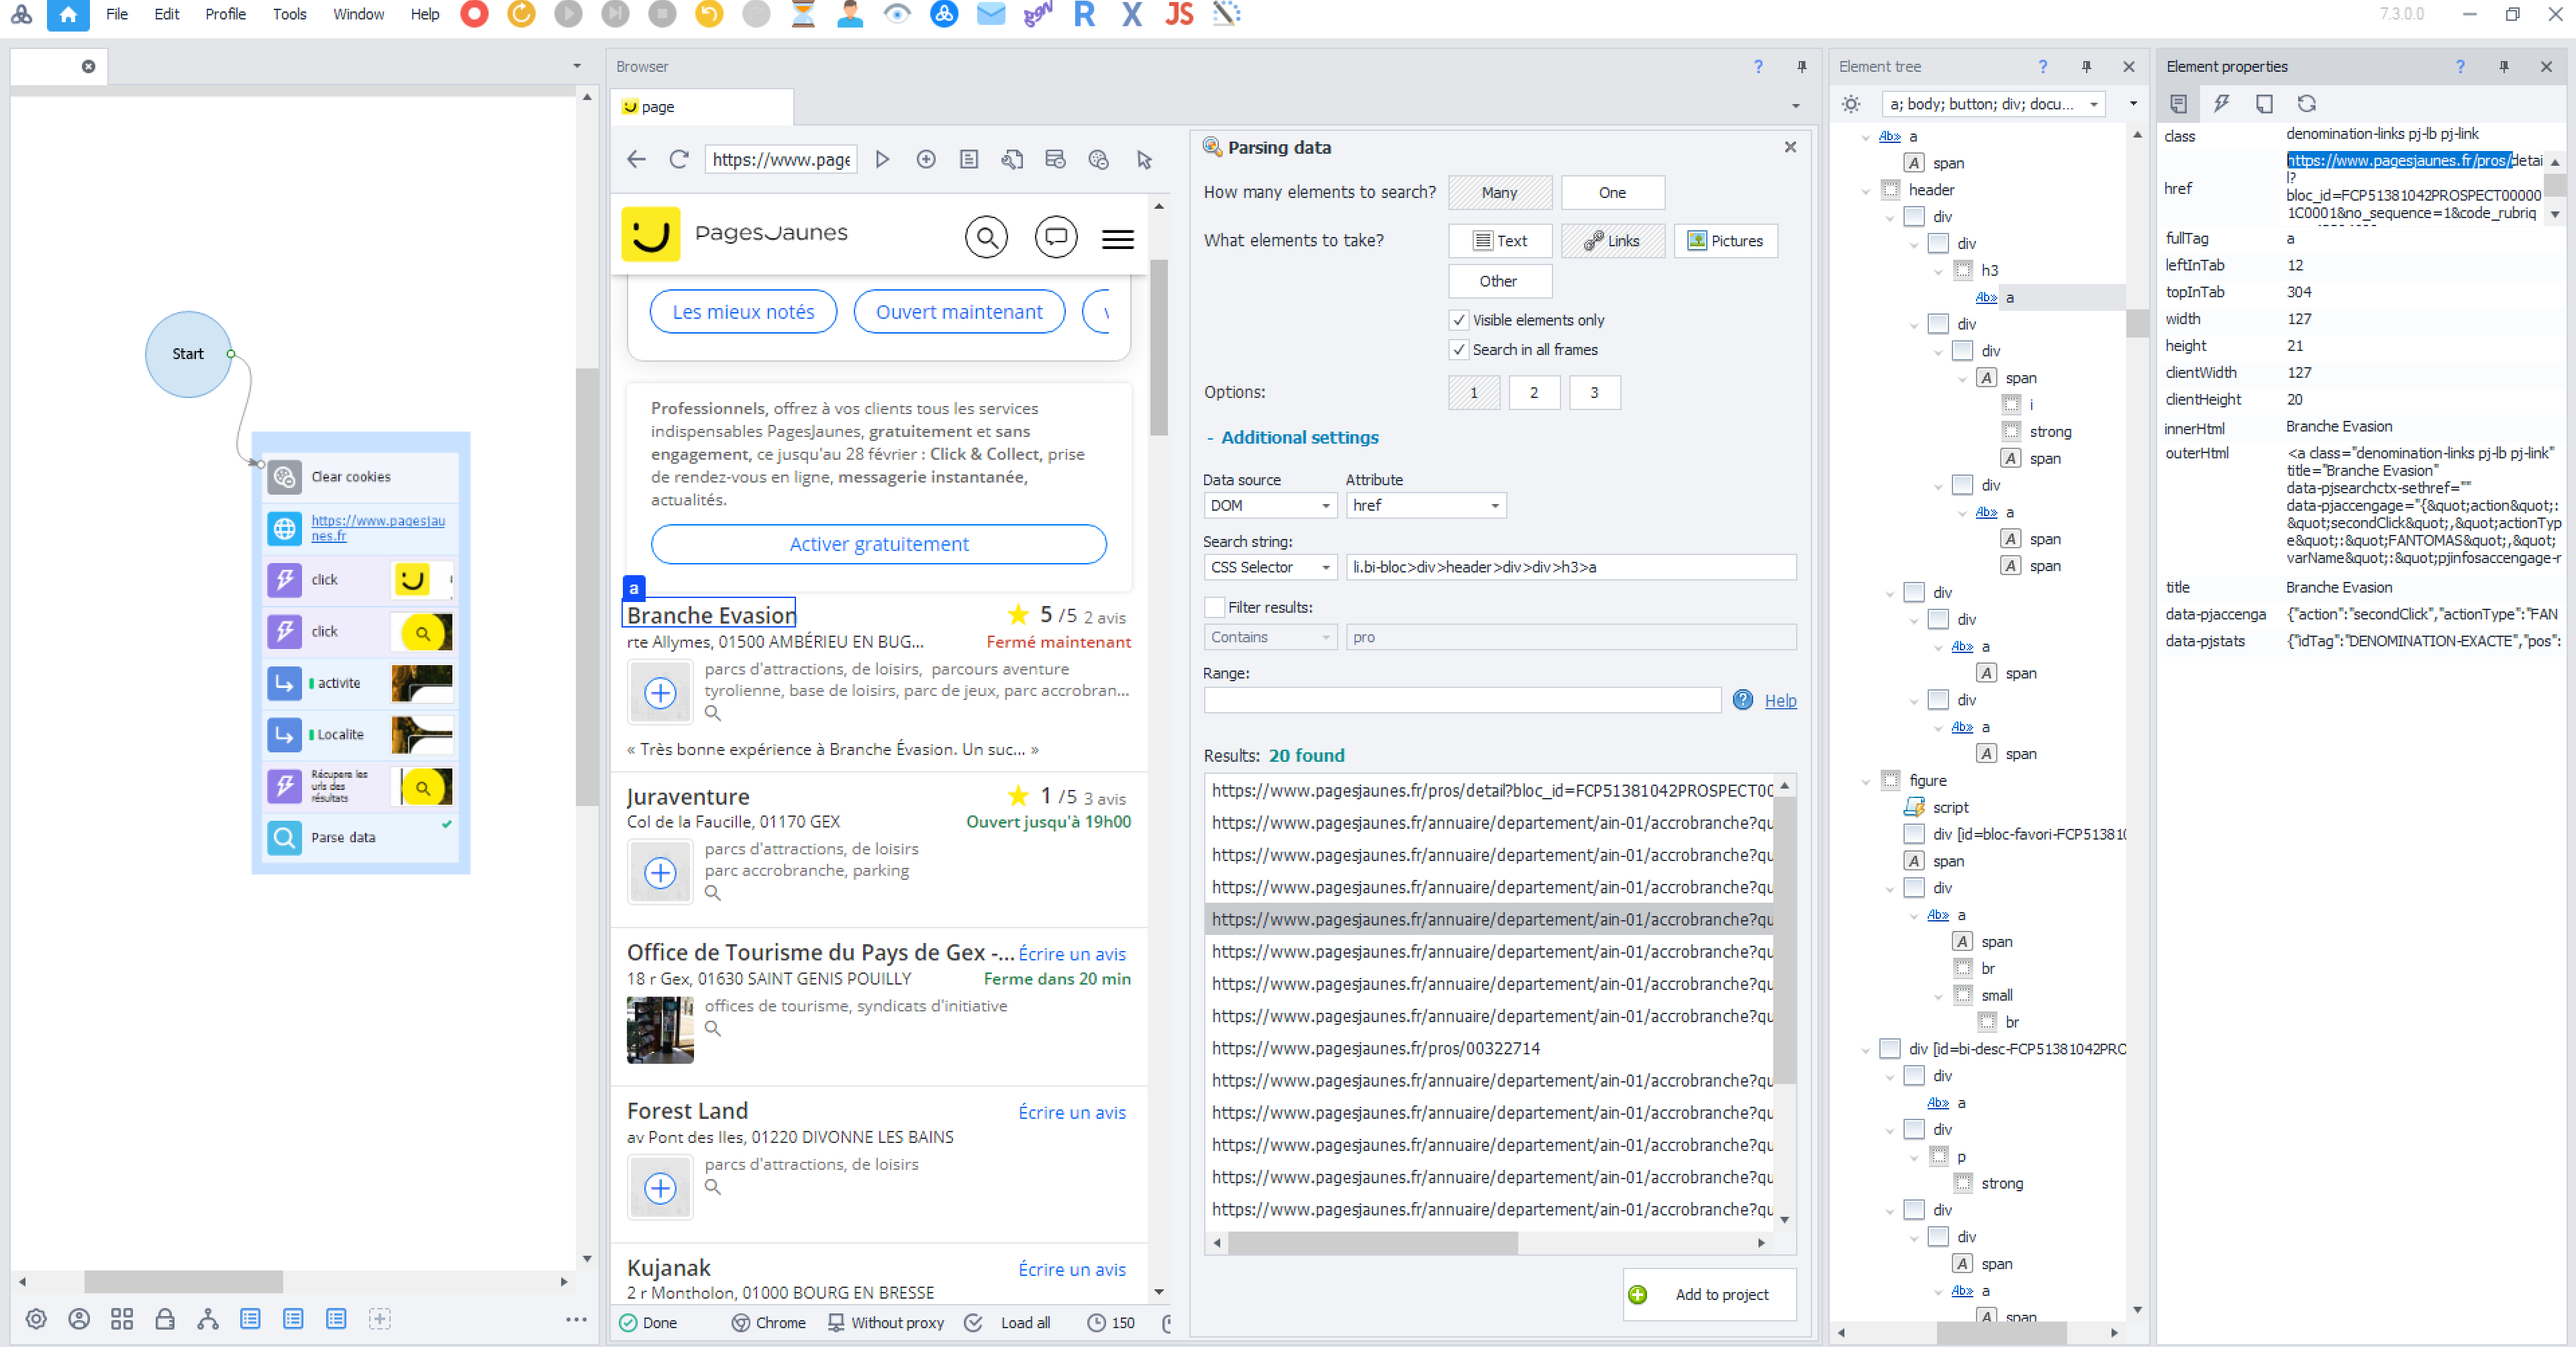2576x1347 pixels.
Task: Toggle Search in all frames checkbox
Action: click(x=1459, y=350)
